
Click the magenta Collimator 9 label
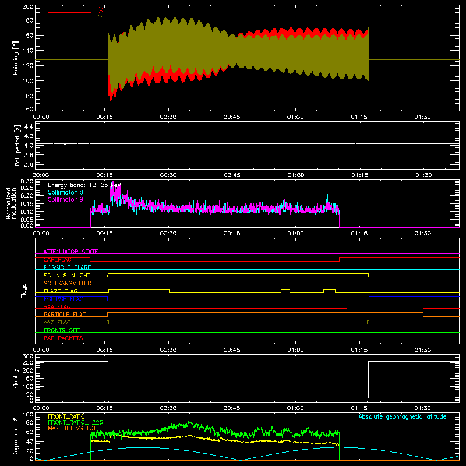65,199
